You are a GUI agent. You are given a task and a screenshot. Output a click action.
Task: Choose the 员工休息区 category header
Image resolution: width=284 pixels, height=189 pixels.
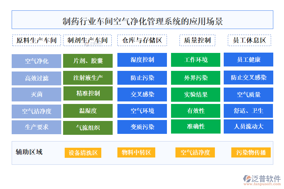coord(249,40)
